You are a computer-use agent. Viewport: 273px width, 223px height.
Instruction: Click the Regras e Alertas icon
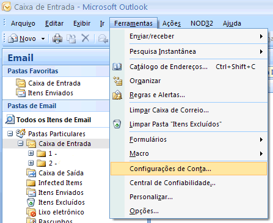117,95
